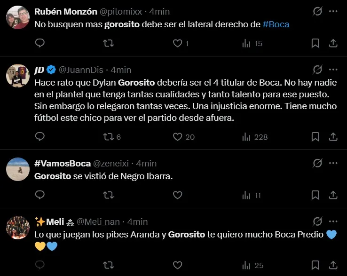Open Meli's profile avatar

[18, 228]
